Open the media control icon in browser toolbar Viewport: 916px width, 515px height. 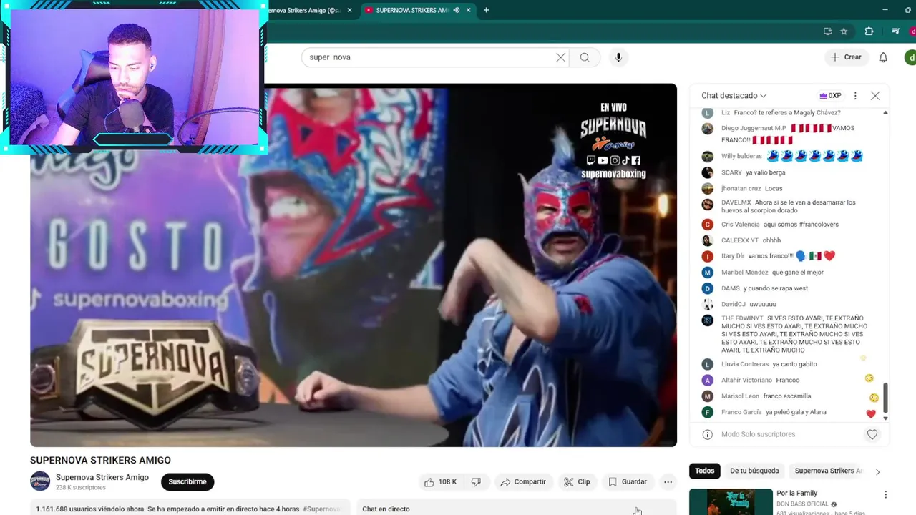click(x=895, y=31)
